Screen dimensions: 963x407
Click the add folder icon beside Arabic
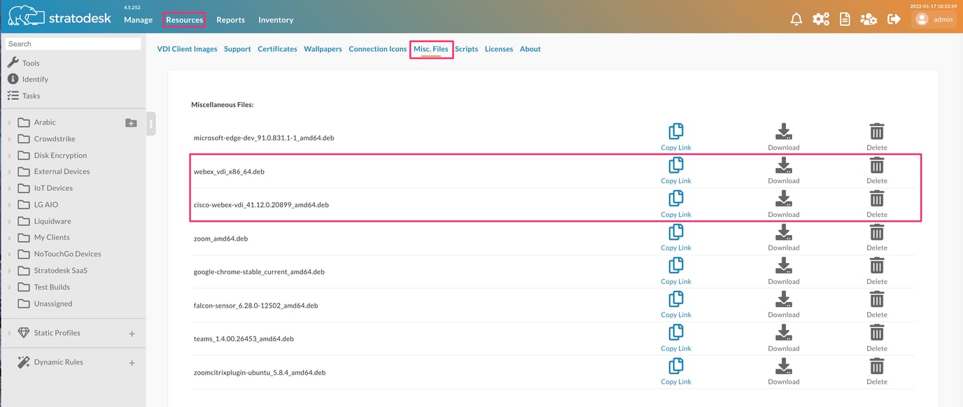(x=131, y=122)
